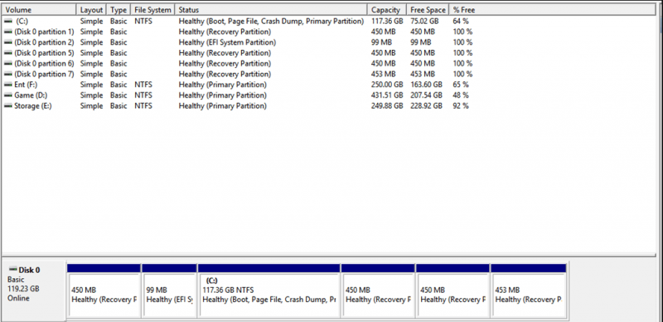Select the (Disk 0 partition 6) volume name
The width and height of the screenshot is (663, 322).
(x=44, y=64)
